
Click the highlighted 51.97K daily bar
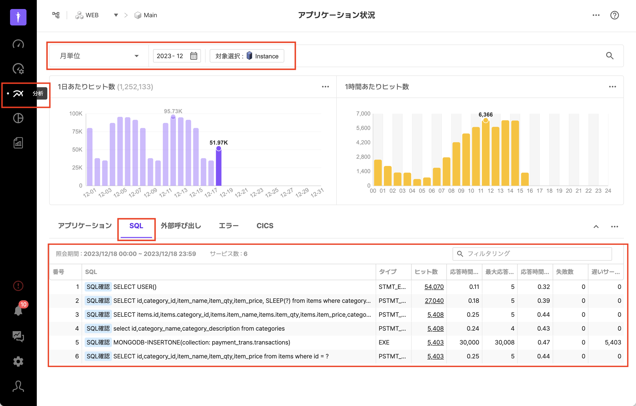click(219, 167)
